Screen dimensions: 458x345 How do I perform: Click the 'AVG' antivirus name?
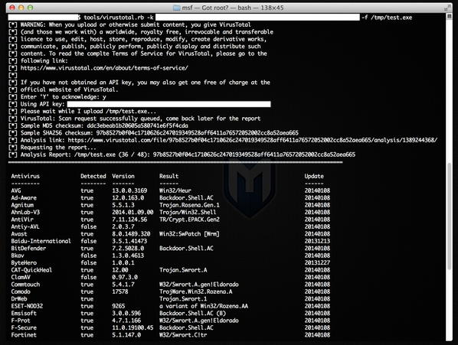pyautogui.click(x=16, y=190)
